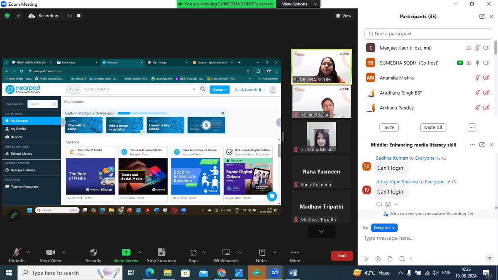Screen dimensions: 498x280
Task: Add reaction to Jobey's Can't login message
Action: [x=388, y=204]
